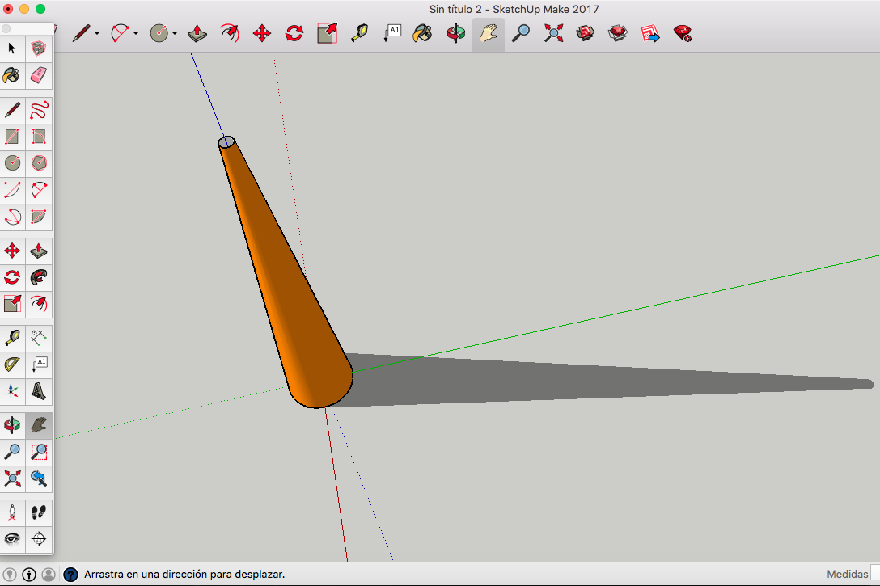Choose the 3D Text tool
This screenshot has width=880, height=586.
click(38, 391)
